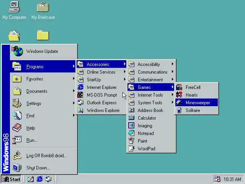Click the Paint label in Accessories
The image size is (245, 184).
142,141
